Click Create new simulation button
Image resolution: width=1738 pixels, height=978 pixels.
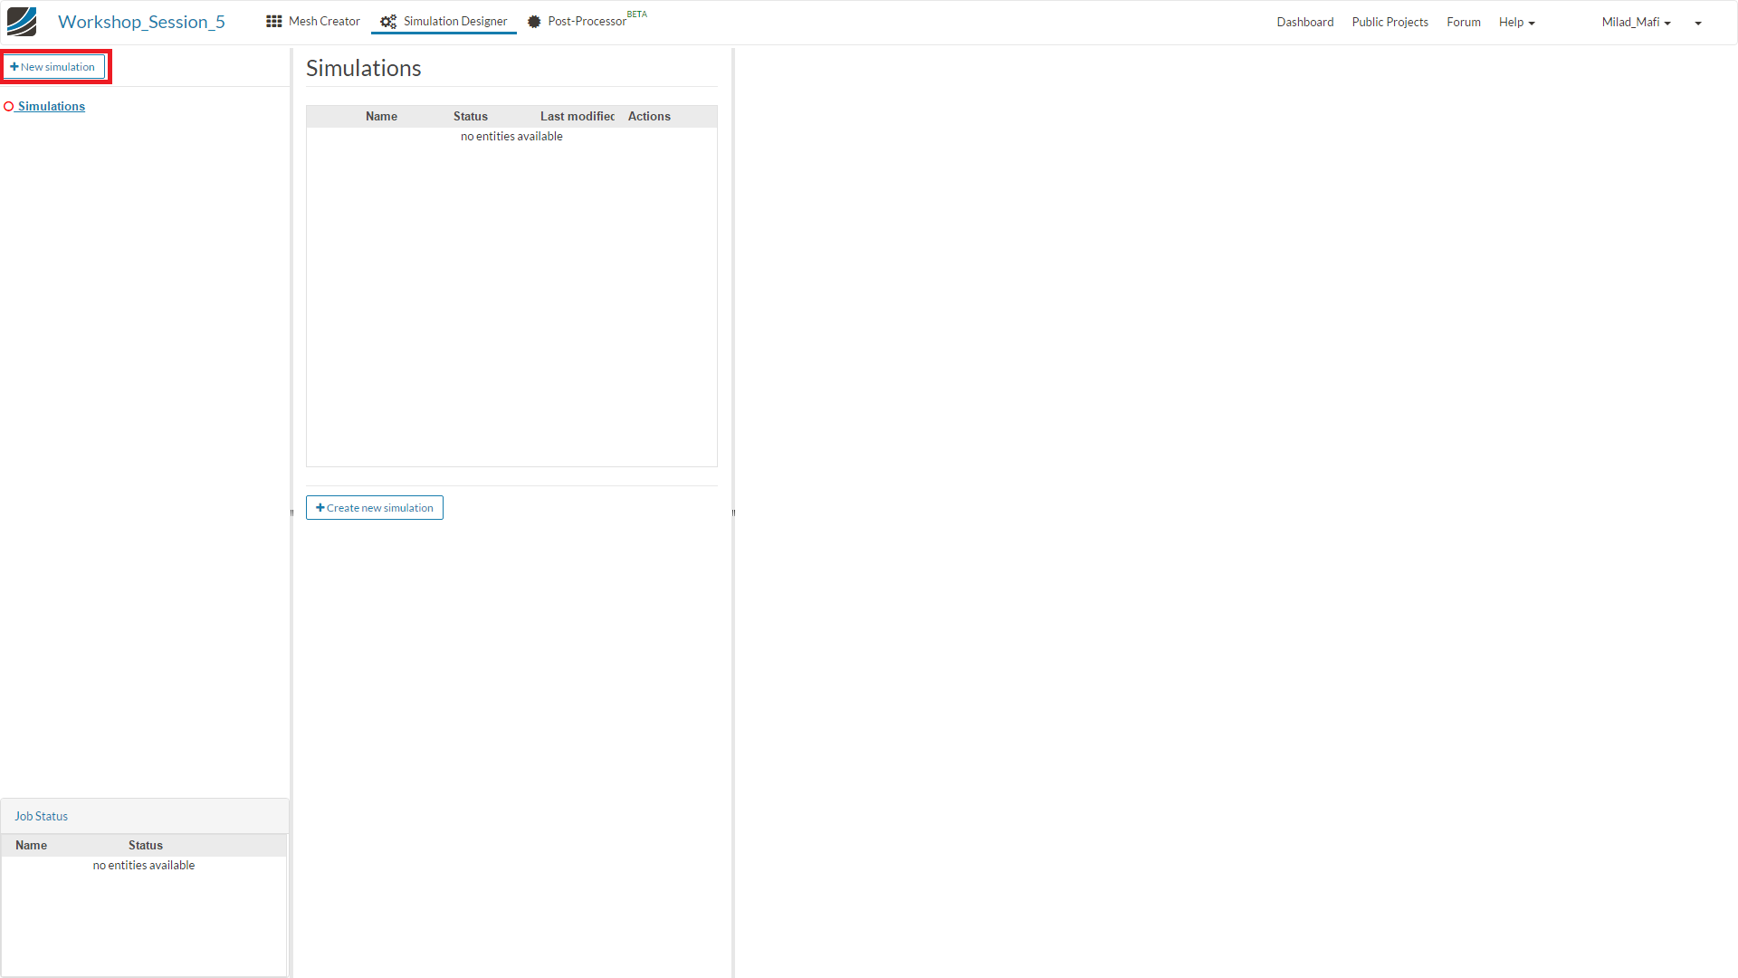pos(375,508)
